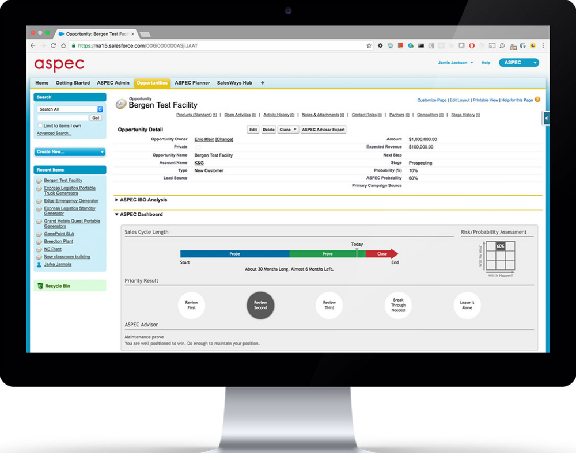Select the Leave It Alone circle

pyautogui.click(x=467, y=305)
